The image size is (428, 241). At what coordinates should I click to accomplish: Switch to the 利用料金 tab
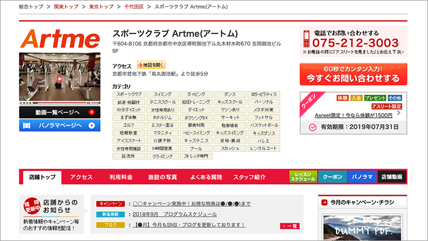click(x=121, y=177)
